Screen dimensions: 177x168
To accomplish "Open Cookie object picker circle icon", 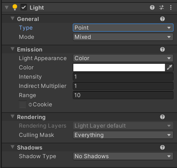I will 30,105.
